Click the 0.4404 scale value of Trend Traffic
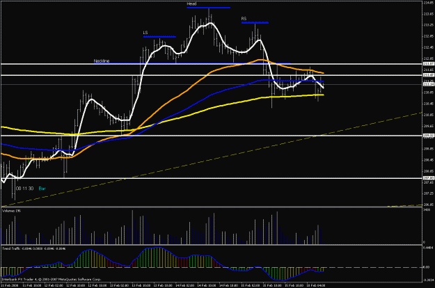The width and height of the screenshot is (435, 288). [427, 248]
